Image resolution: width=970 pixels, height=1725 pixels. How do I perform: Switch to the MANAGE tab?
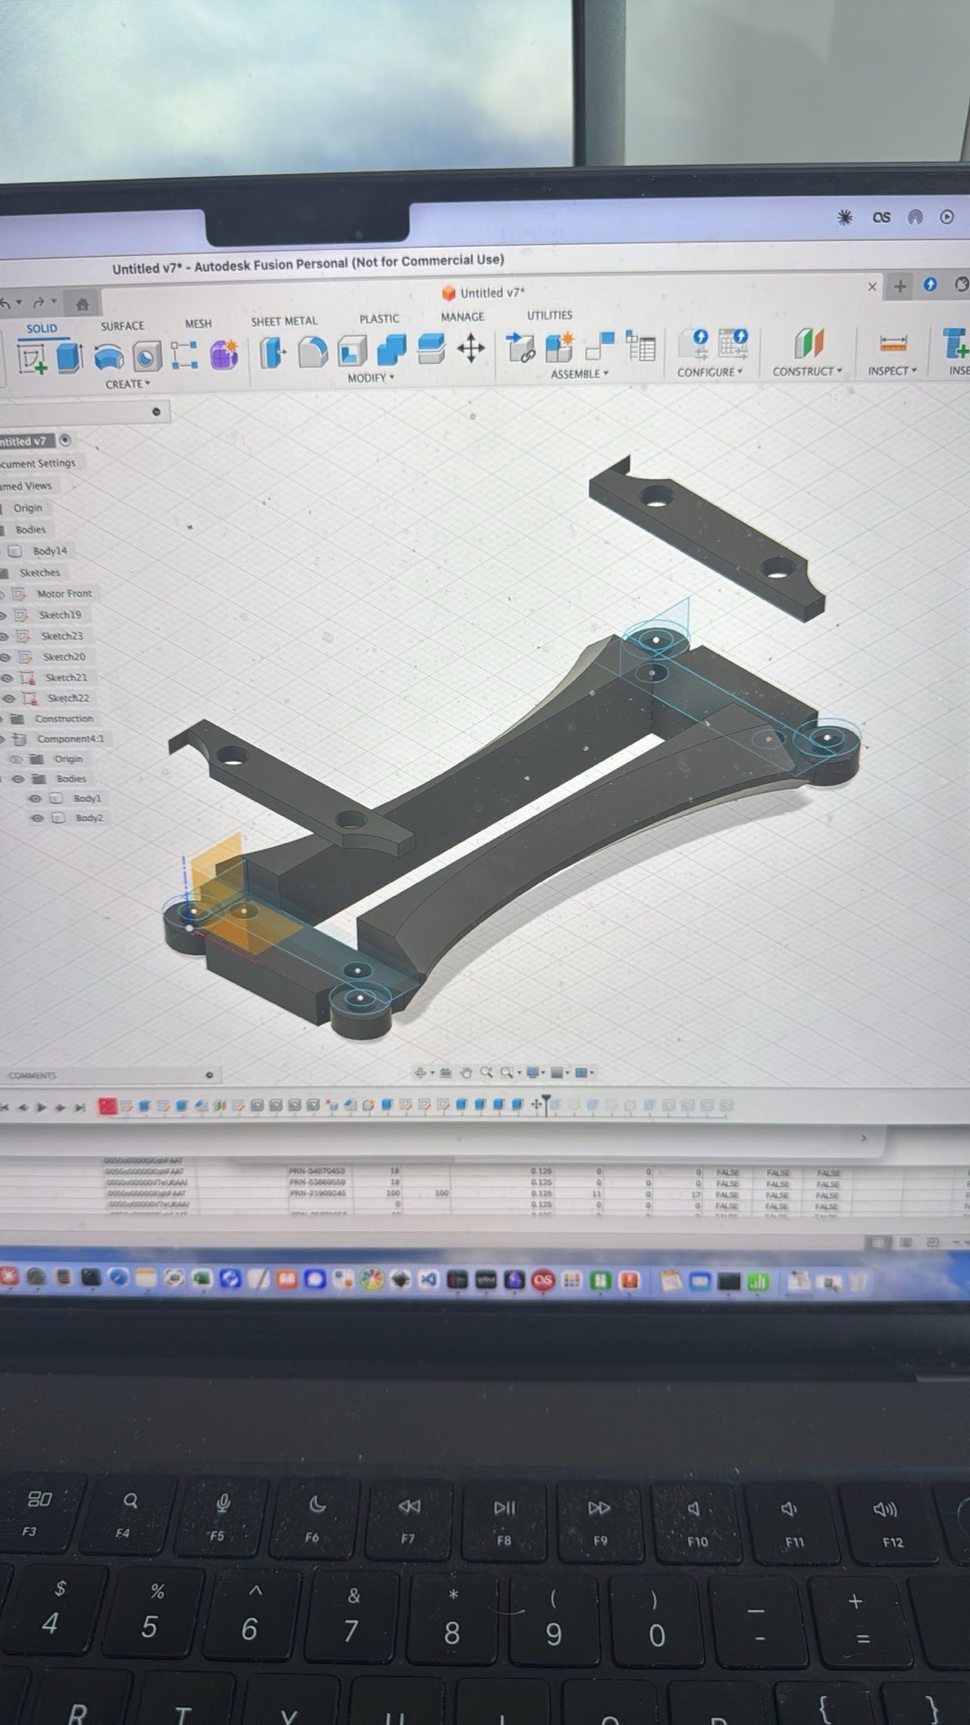pyautogui.click(x=463, y=317)
